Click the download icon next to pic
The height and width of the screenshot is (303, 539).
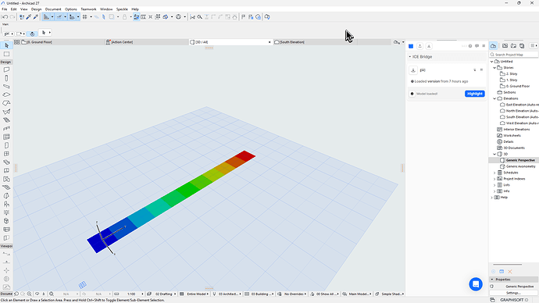(413, 70)
